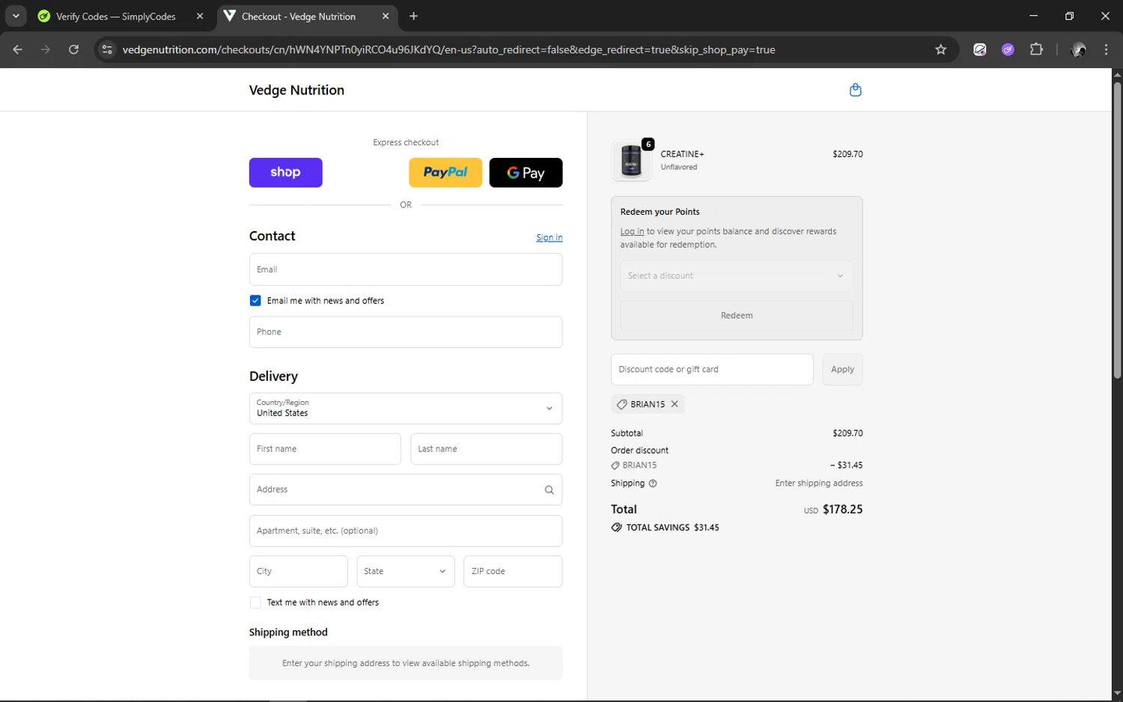Focus the Discount code or gift card field
This screenshot has height=702, width=1123.
coord(712,370)
